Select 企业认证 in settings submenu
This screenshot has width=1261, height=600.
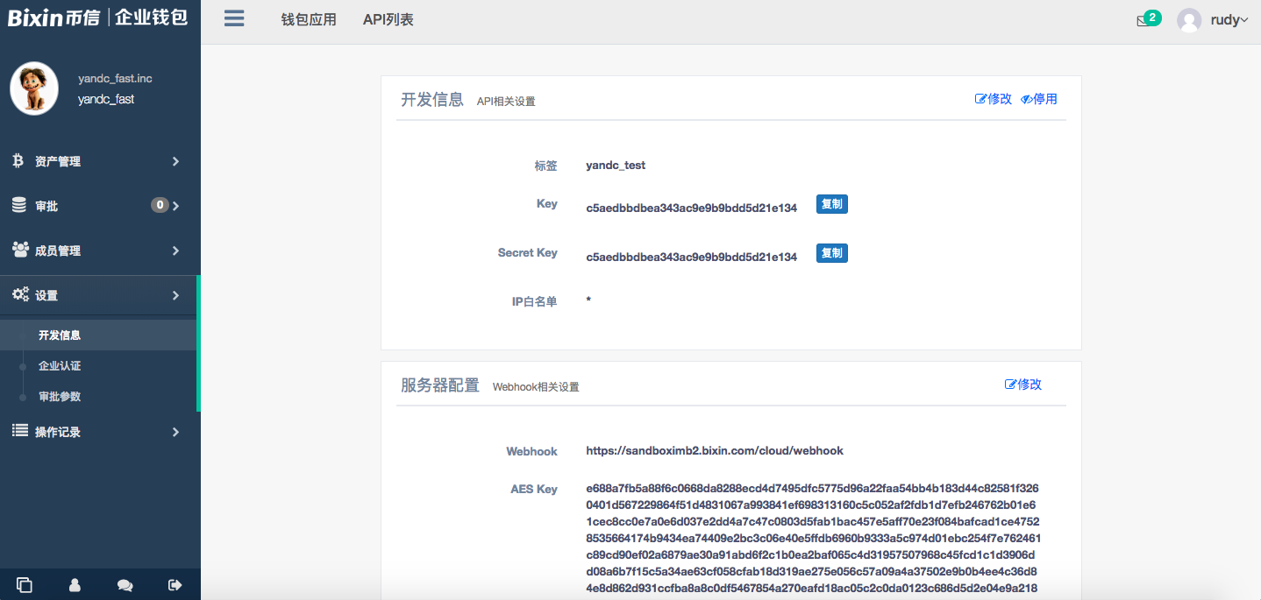point(60,366)
